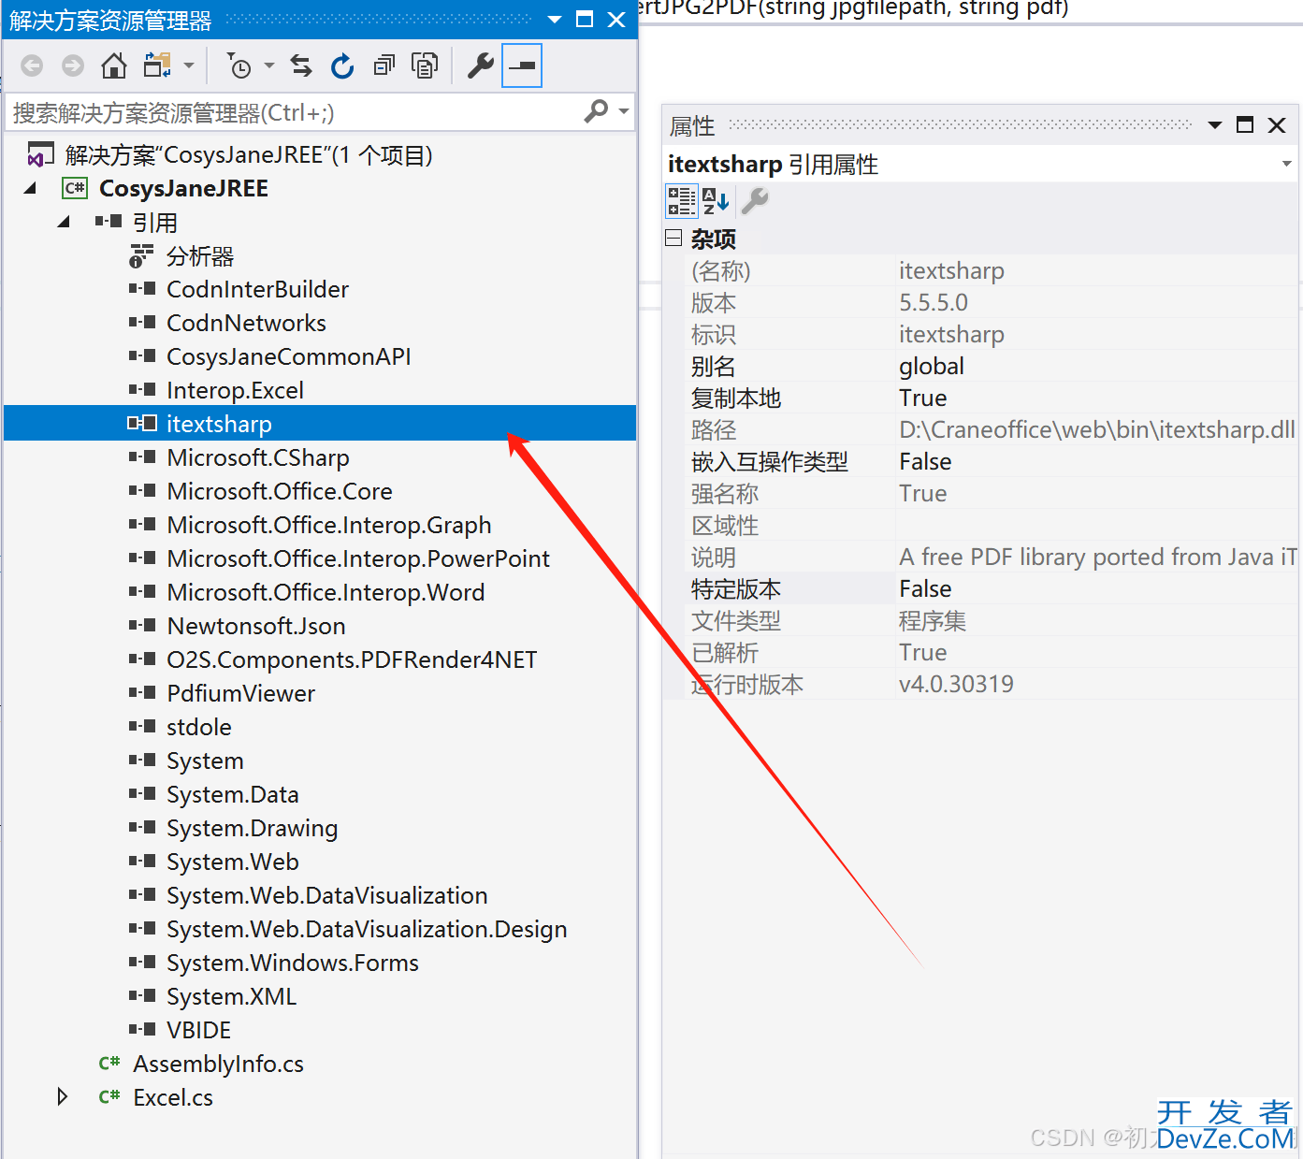
Task: Toggle Show All Files icon
Action: coord(425,65)
